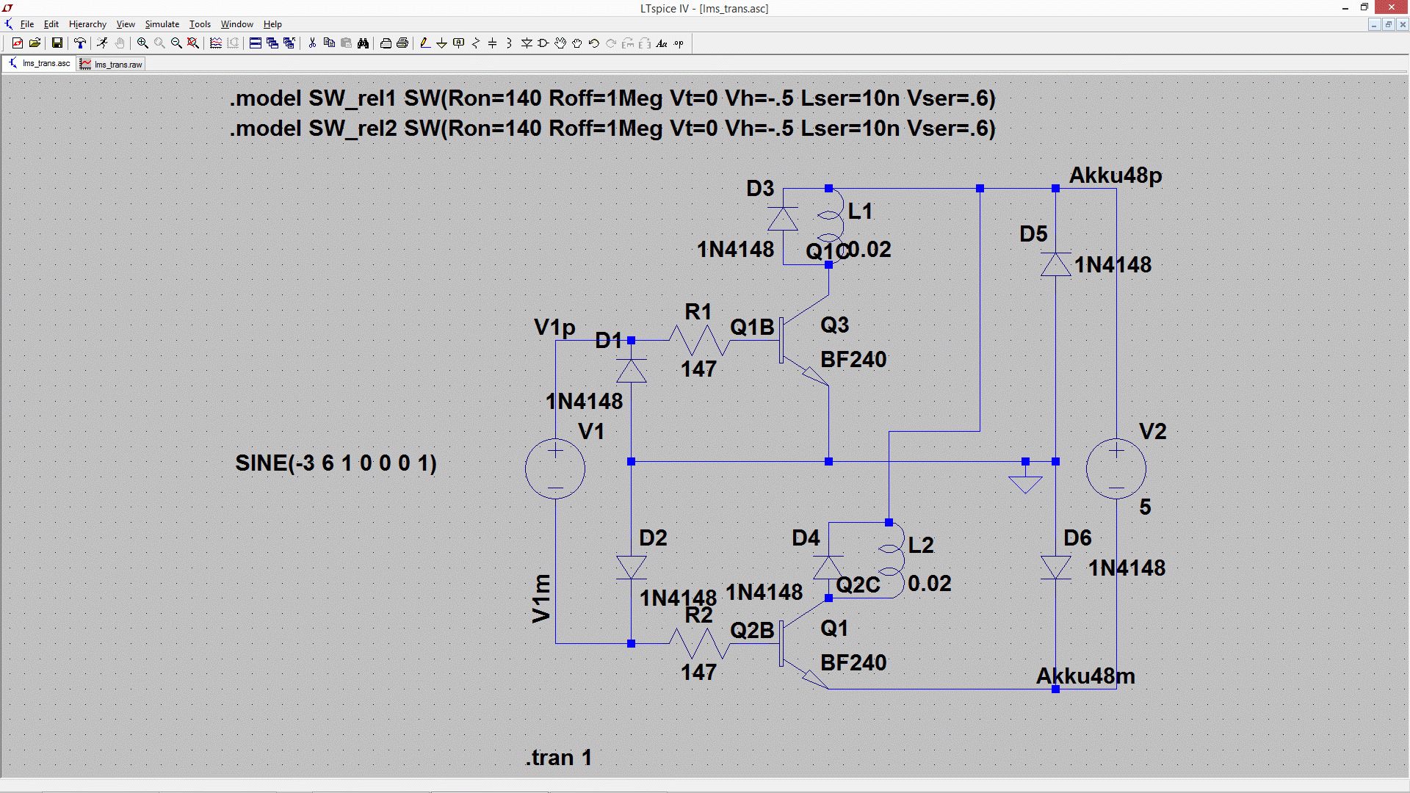
Task: Click the Cut scissors icon
Action: coord(312,43)
